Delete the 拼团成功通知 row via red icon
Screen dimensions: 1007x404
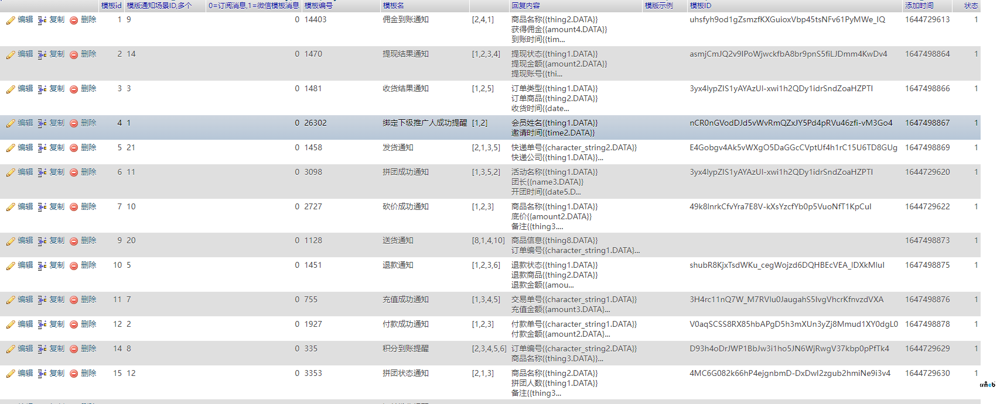point(74,173)
